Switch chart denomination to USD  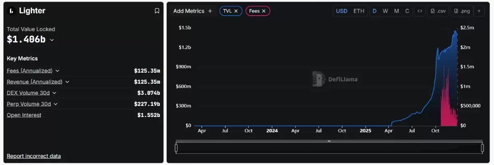342,11
